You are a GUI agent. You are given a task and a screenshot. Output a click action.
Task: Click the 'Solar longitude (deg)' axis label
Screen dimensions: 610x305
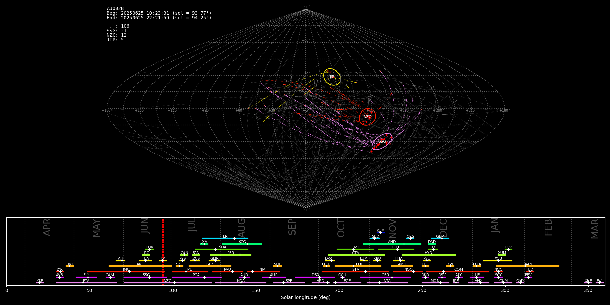tap(306, 297)
